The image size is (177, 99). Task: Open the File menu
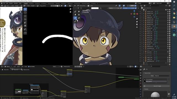tap(4, 3)
